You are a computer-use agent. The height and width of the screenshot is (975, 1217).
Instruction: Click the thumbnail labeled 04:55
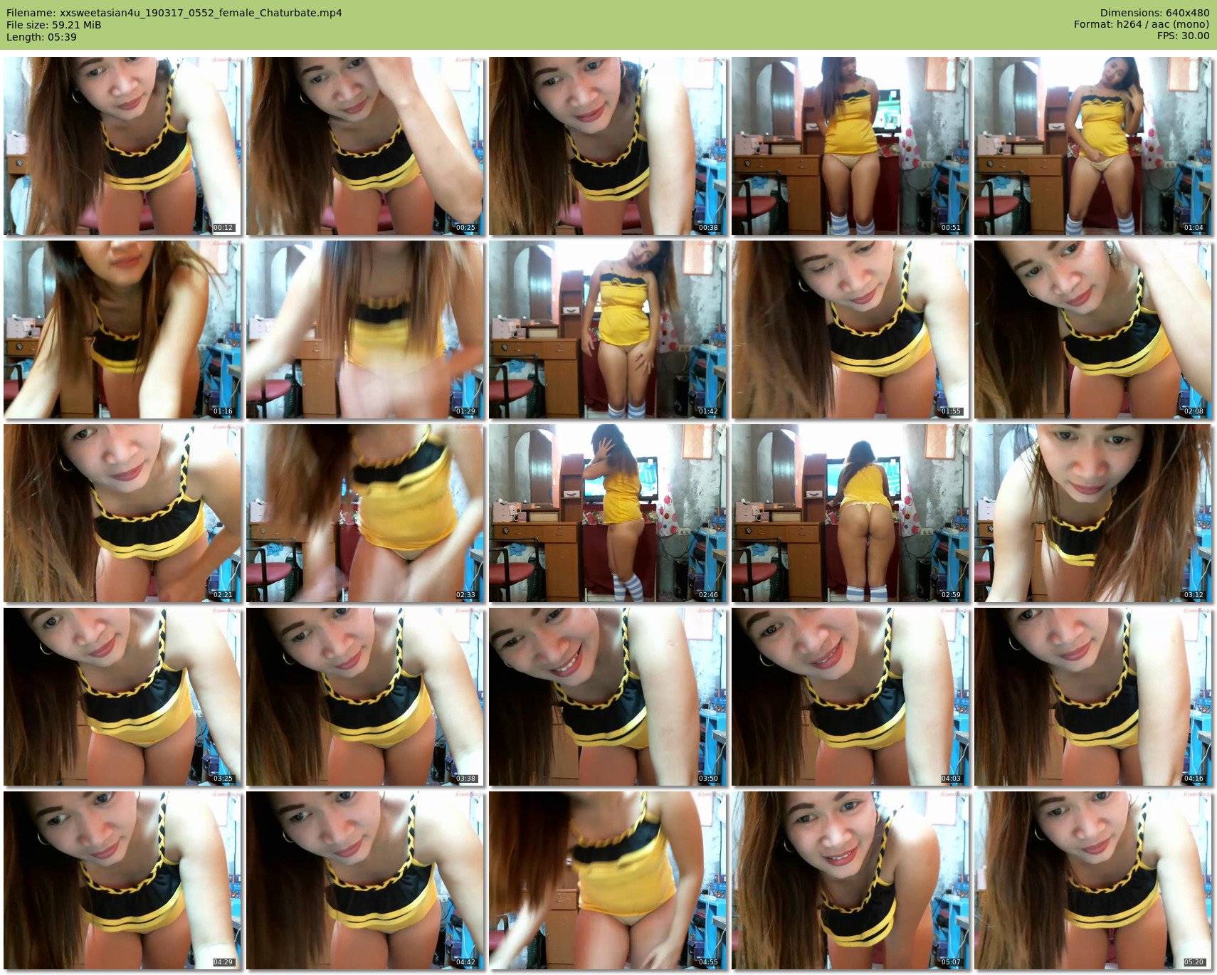click(x=608, y=880)
